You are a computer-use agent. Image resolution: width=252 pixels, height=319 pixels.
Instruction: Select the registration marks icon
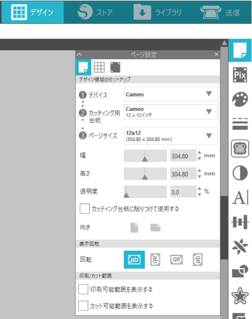[x=115, y=68]
